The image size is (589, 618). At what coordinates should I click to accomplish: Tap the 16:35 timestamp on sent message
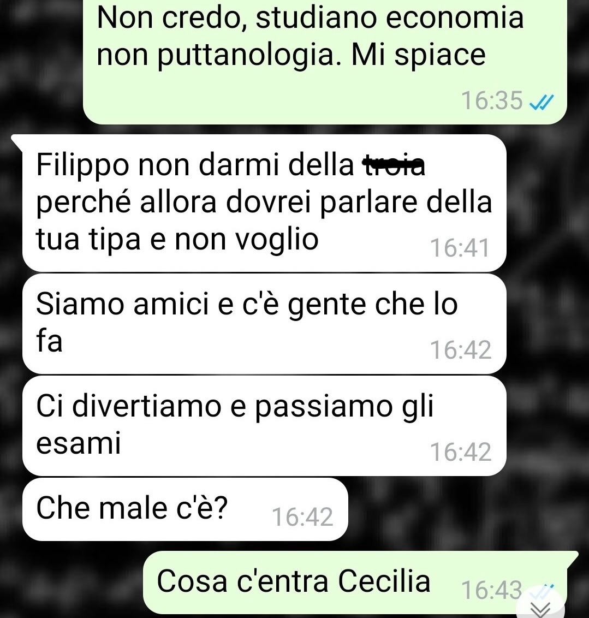492,100
